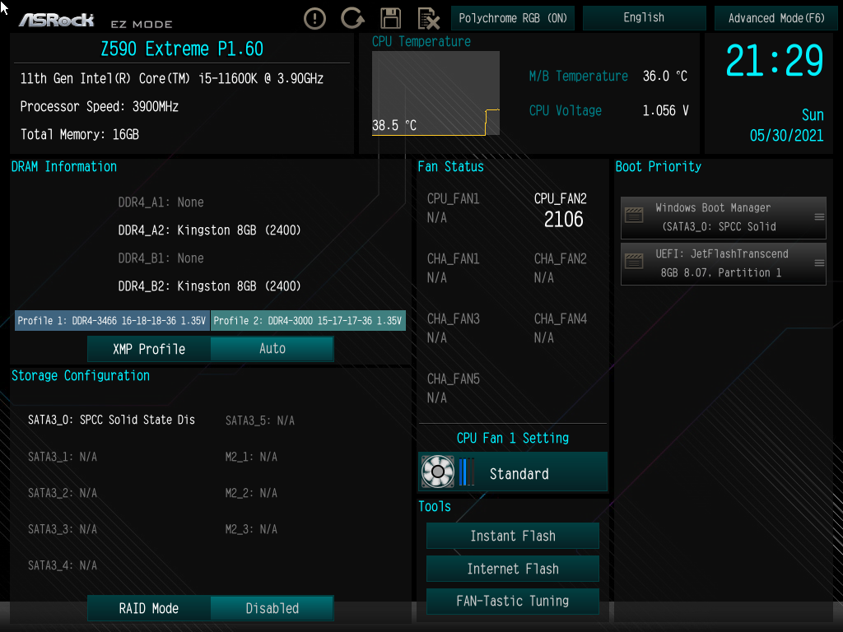Select XMP Profile 2 DDR4-3000
The image size is (843, 632).
coord(308,321)
